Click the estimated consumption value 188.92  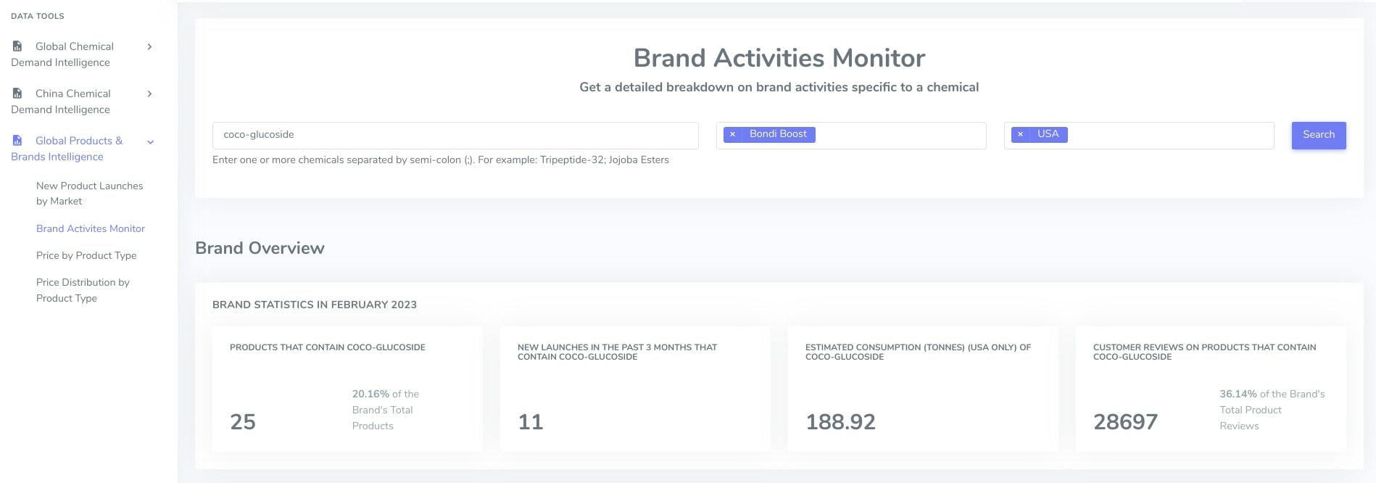click(840, 422)
